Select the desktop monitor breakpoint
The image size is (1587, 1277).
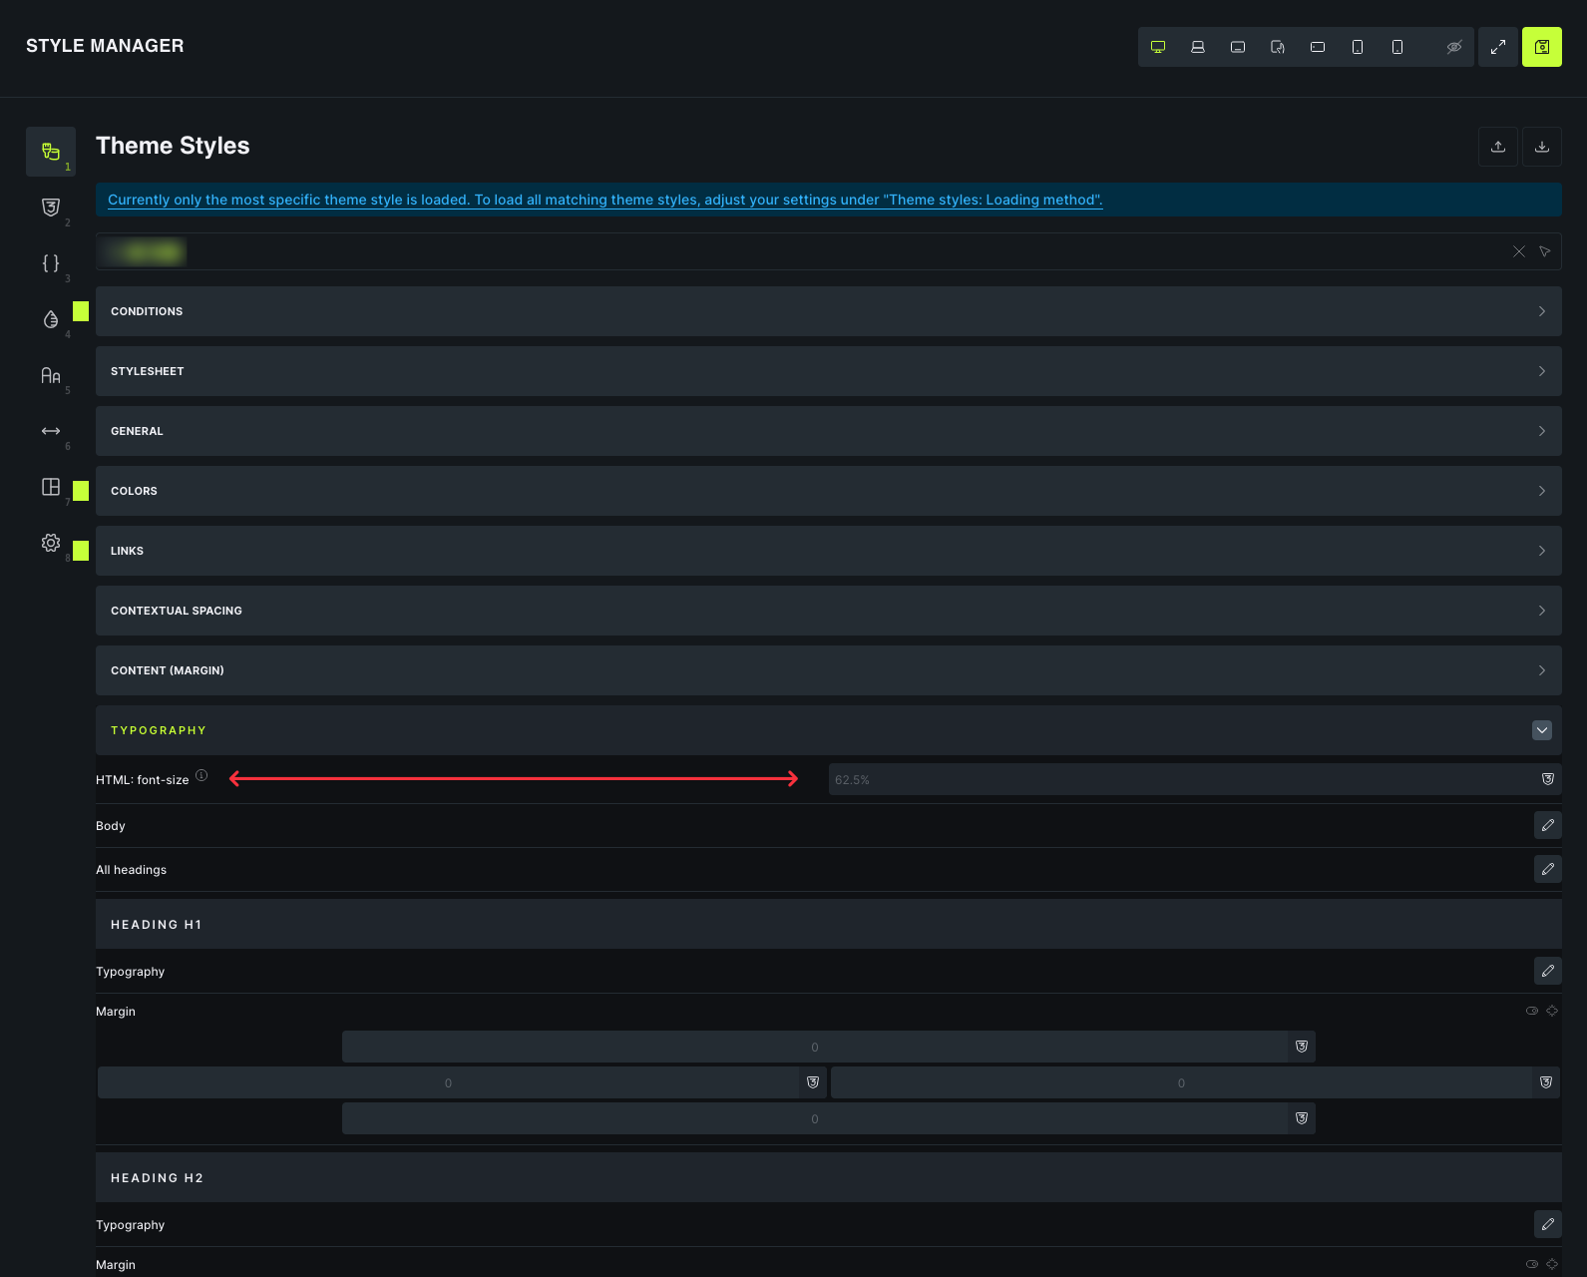[x=1158, y=47]
